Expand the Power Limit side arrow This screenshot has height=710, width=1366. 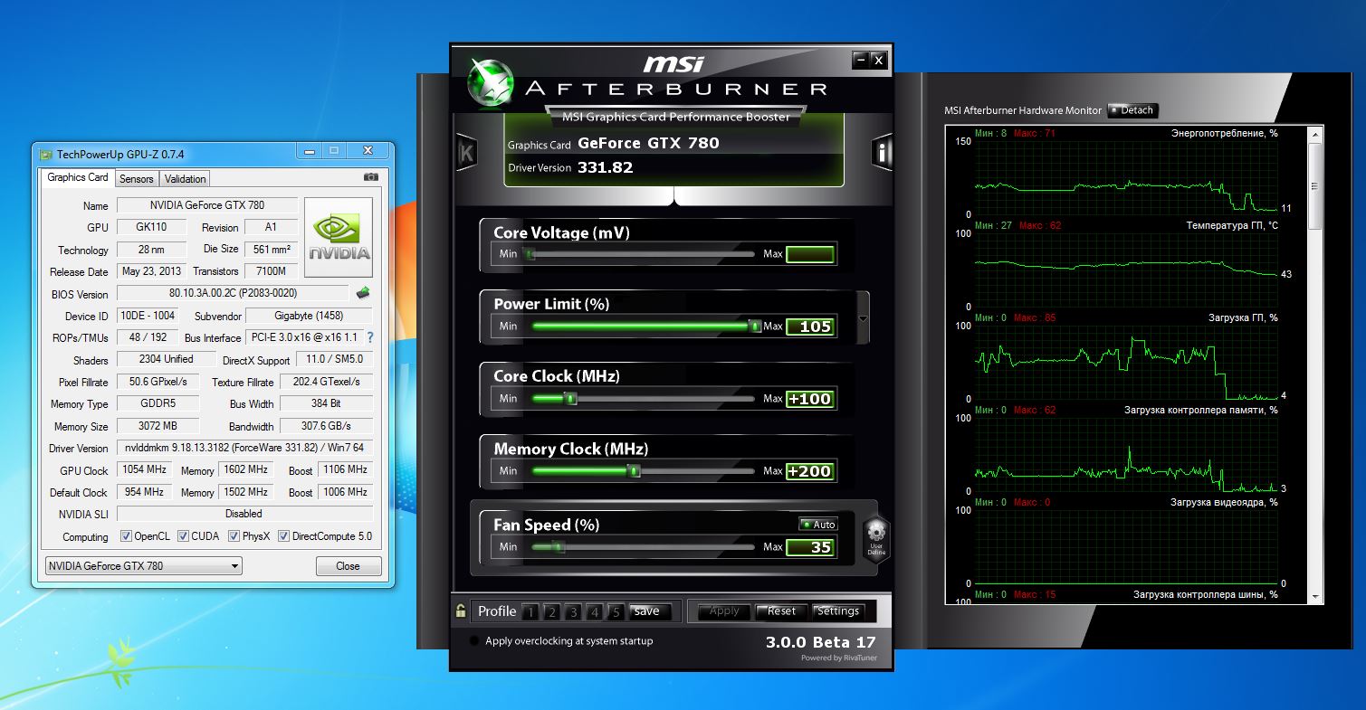click(863, 318)
